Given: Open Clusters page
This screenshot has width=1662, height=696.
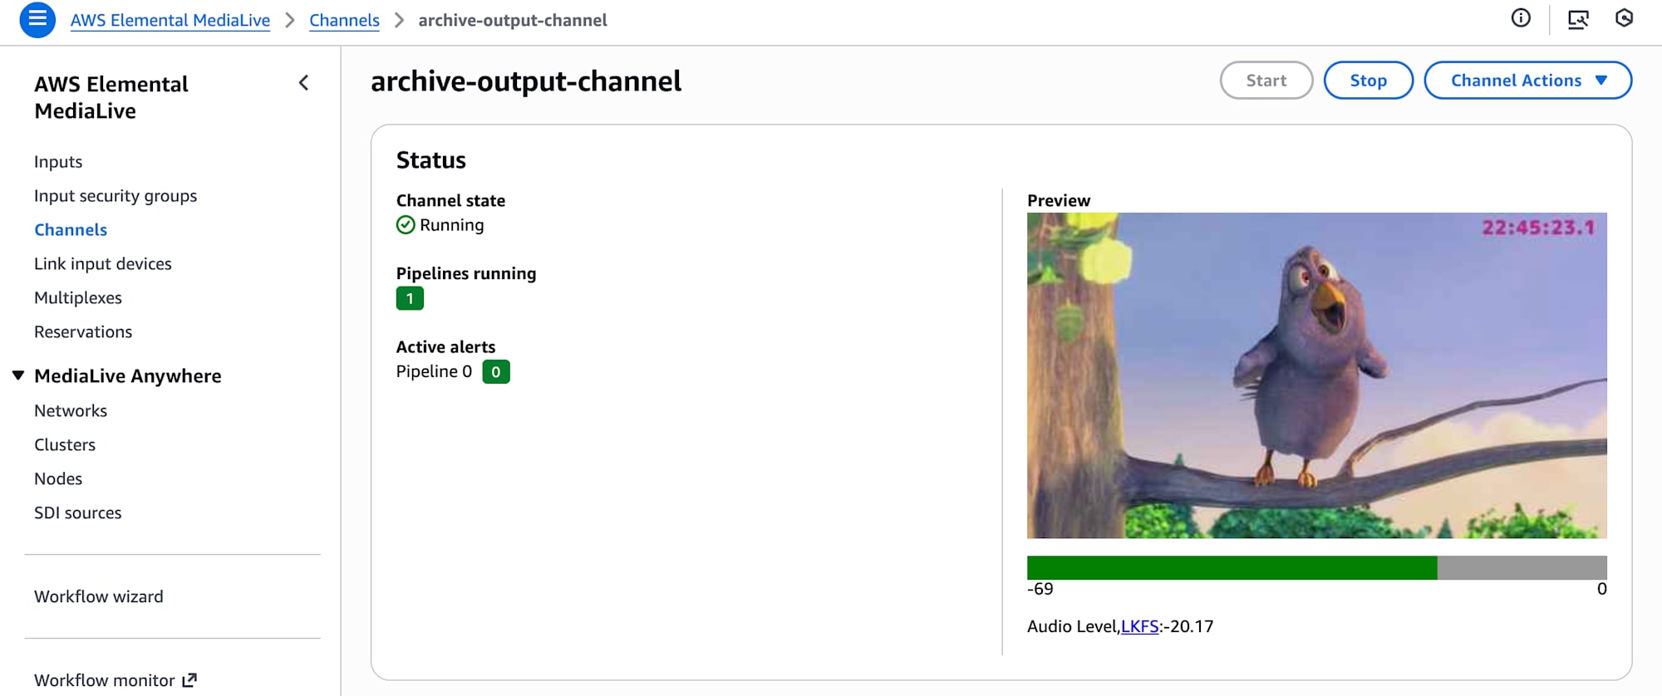Looking at the screenshot, I should 65,445.
